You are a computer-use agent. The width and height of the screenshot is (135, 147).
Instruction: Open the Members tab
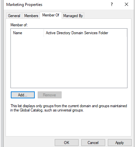coord(31,16)
